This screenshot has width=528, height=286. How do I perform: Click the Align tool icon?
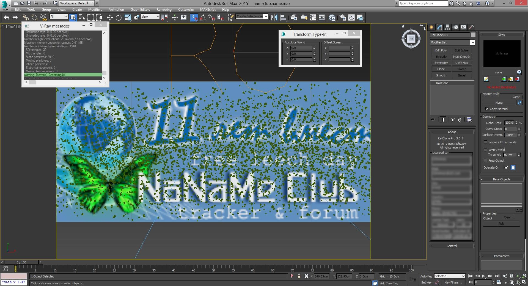point(283,18)
